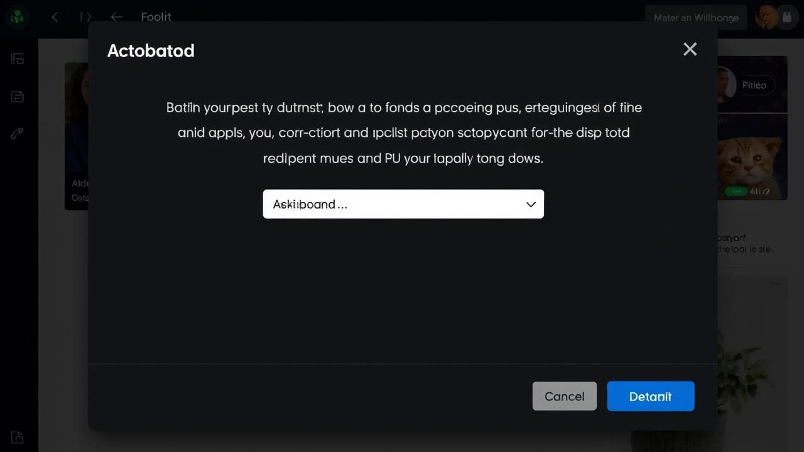804x452 pixels.
Task: Open the orange cat thumbnail
Action: (x=752, y=157)
